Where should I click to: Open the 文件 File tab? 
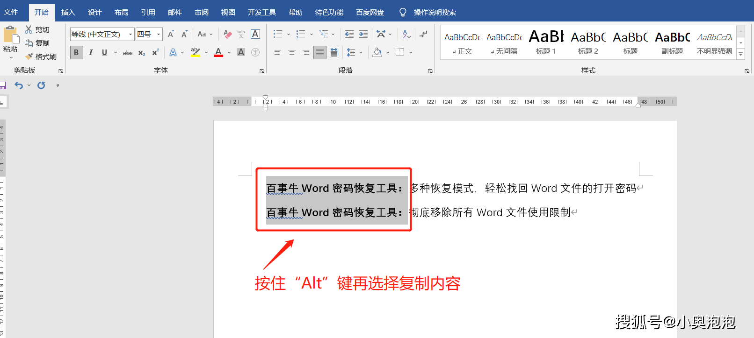(11, 12)
